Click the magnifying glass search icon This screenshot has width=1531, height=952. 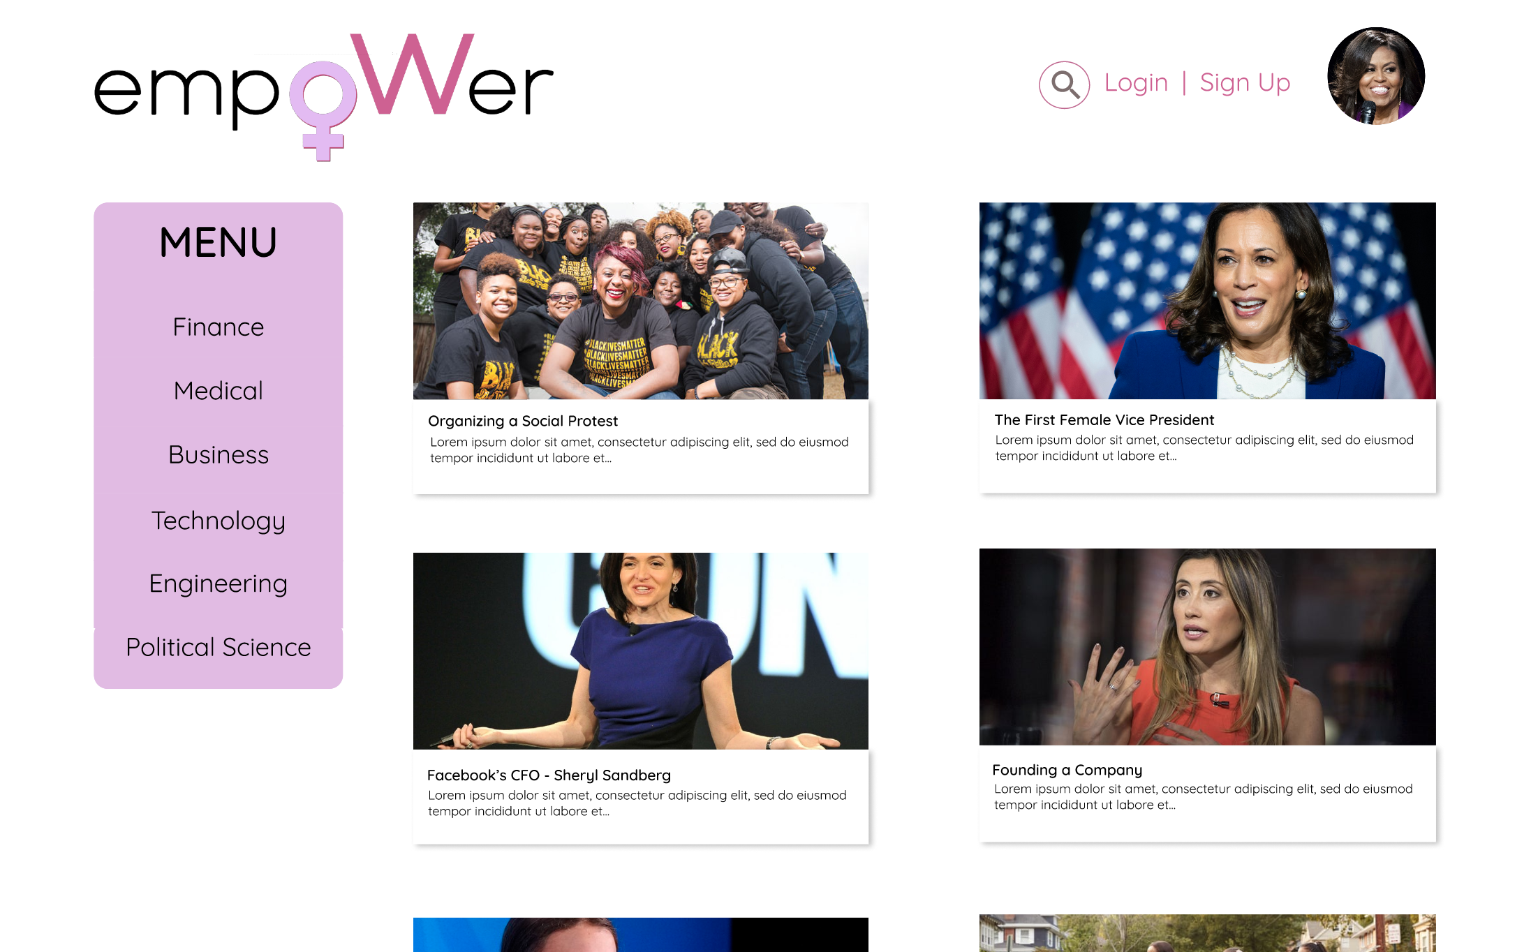(1064, 84)
